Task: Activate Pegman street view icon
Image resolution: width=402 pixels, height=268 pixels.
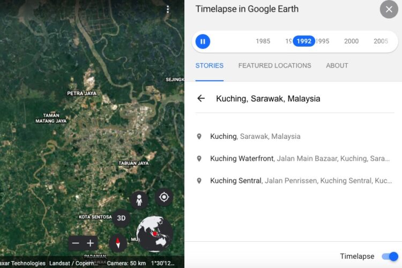Action: pyautogui.click(x=139, y=200)
